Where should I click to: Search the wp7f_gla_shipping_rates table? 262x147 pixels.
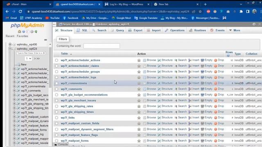(181, 106)
